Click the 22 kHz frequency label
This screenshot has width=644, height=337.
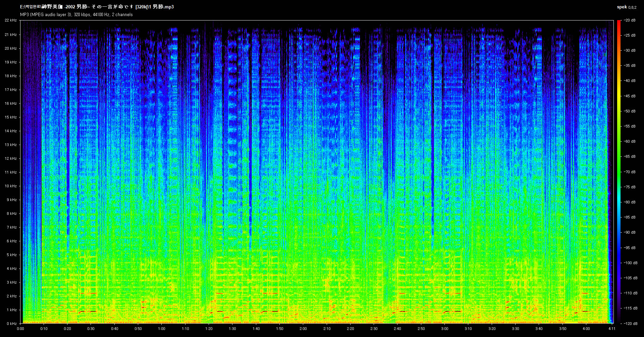[x=11, y=20]
